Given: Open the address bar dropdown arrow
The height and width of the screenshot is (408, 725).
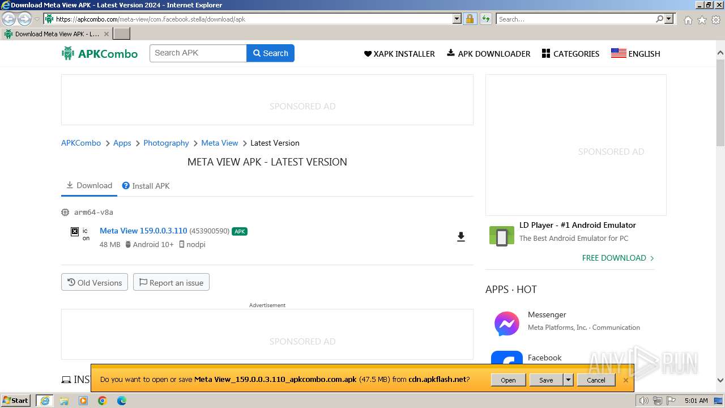Looking at the screenshot, I should [457, 19].
